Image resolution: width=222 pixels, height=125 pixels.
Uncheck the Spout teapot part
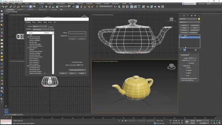187,73
